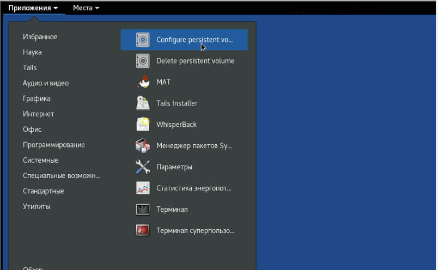The width and height of the screenshot is (438, 270).
Task: Open Менеджер пакетов Synaptic entry
Action: (184, 146)
